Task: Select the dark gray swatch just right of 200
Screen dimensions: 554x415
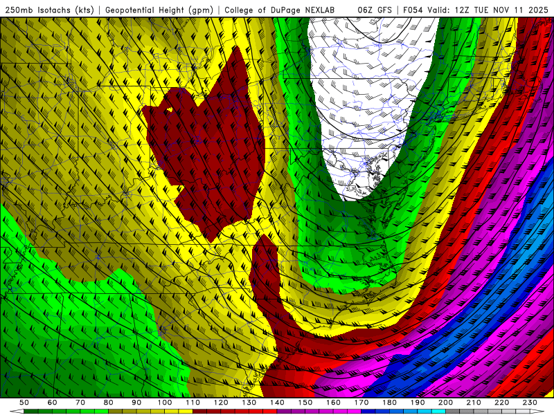Action: pos(453,412)
